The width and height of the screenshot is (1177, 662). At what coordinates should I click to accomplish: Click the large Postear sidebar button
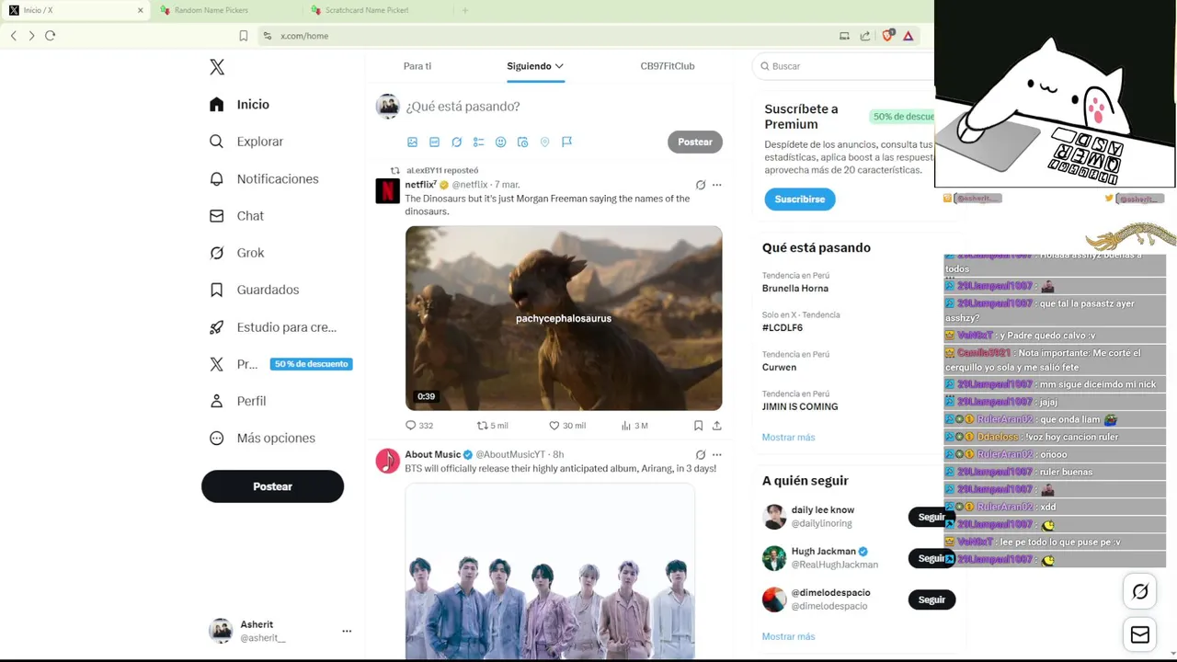click(x=272, y=486)
